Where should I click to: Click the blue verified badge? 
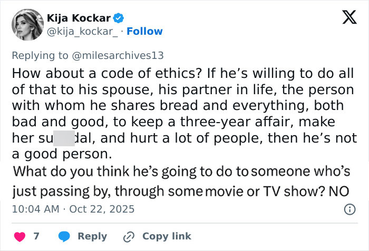120,18
